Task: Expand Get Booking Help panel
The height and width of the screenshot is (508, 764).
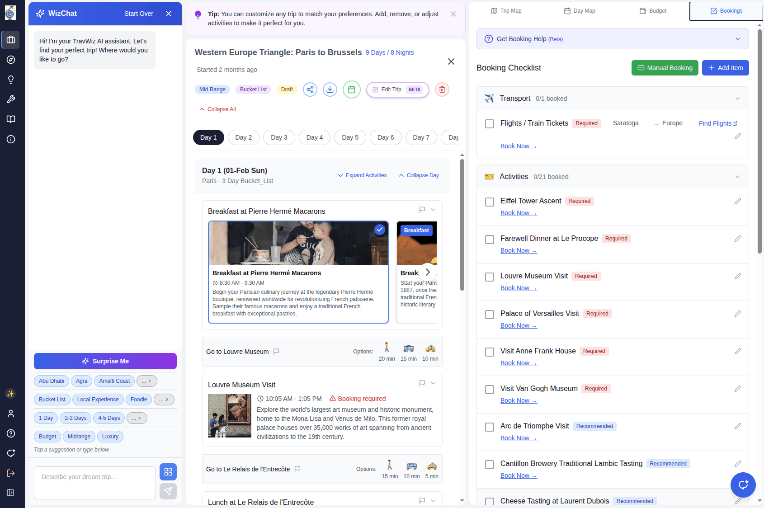Action: click(x=737, y=39)
